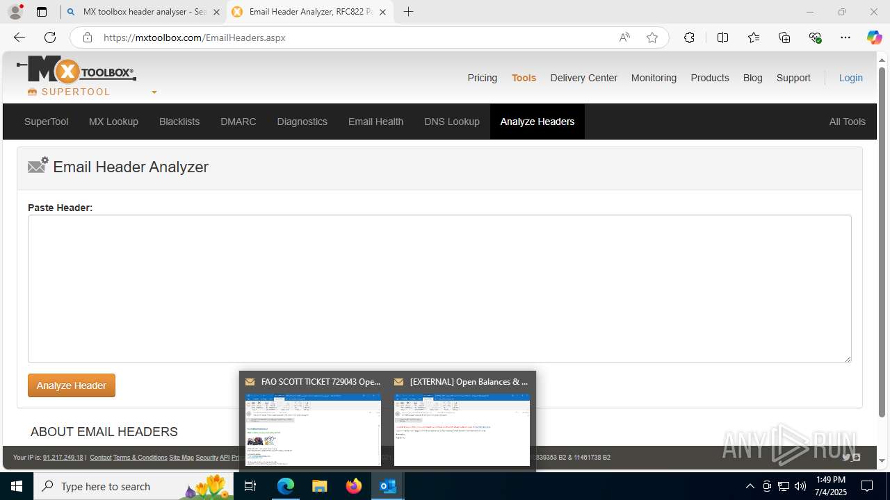Visit the Blog link
Screen dimensions: 890x500
point(752,78)
